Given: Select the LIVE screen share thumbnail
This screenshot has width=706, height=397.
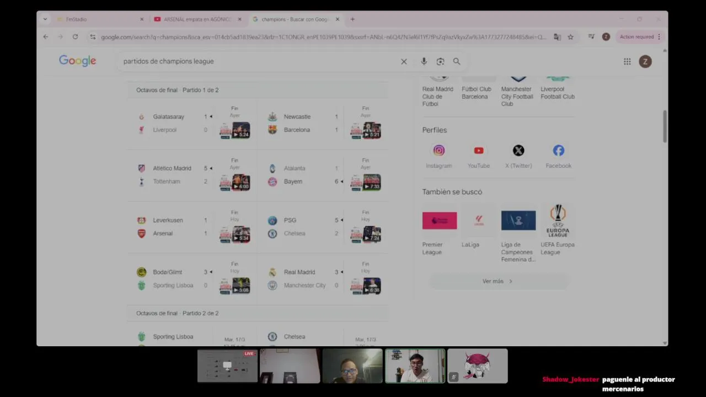Looking at the screenshot, I should (x=227, y=366).
